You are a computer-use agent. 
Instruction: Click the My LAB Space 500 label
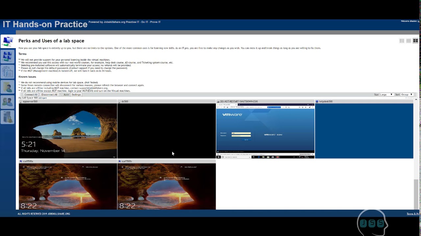(x=28, y=98)
